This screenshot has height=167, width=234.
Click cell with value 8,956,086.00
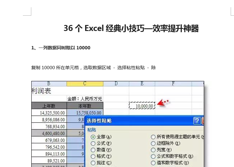[x=49, y=119]
